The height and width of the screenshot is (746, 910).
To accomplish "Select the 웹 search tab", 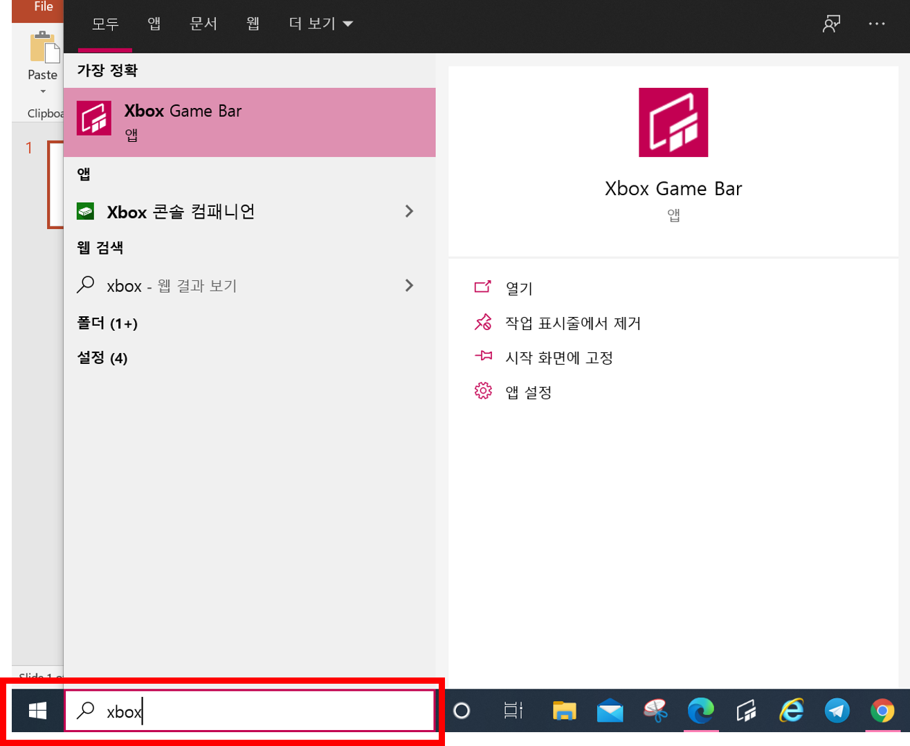I will coord(253,24).
